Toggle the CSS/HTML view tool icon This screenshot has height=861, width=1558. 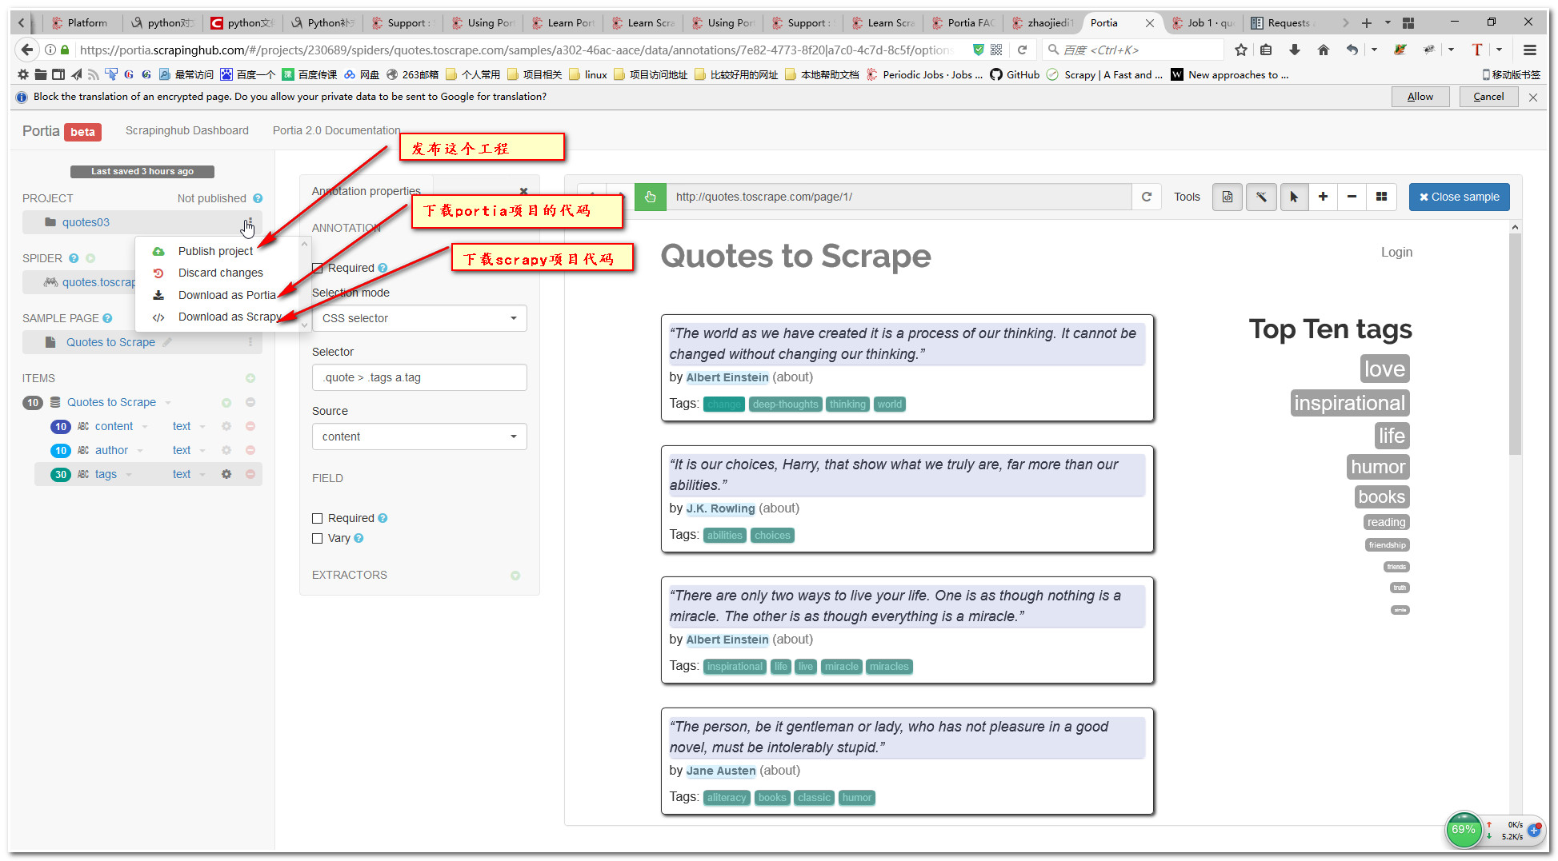tap(1228, 197)
